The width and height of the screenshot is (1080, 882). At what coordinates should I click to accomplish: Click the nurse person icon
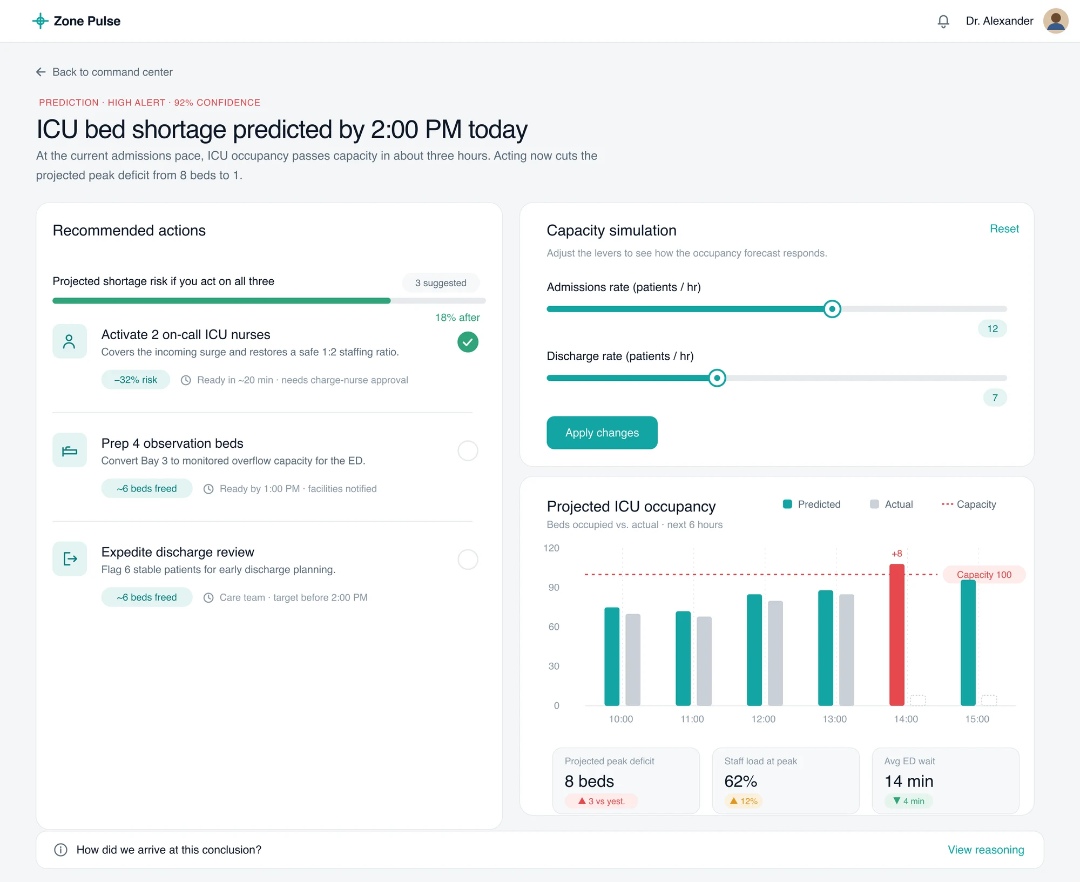point(70,341)
